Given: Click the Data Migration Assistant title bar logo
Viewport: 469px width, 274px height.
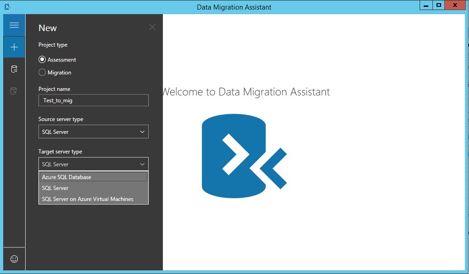Looking at the screenshot, I should tap(8, 6).
